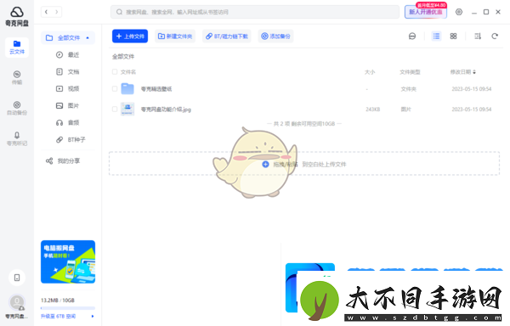Open the 文档 documents category
Screen dimensions: 510x326
(x=68, y=72)
